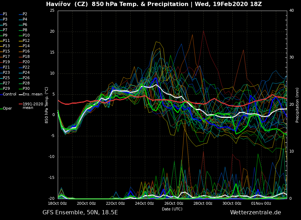Click the 24Oct 00z date tick label
The height and width of the screenshot is (220, 301).
point(144,204)
